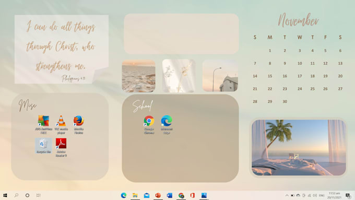Open the Mail app in taskbar

(147, 195)
